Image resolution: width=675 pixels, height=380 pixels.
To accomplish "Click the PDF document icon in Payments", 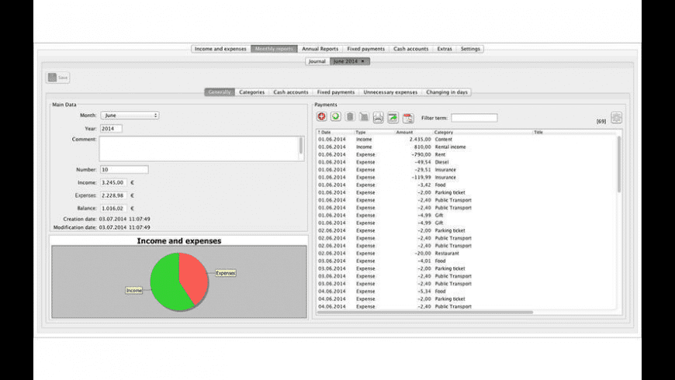I will click(x=408, y=117).
